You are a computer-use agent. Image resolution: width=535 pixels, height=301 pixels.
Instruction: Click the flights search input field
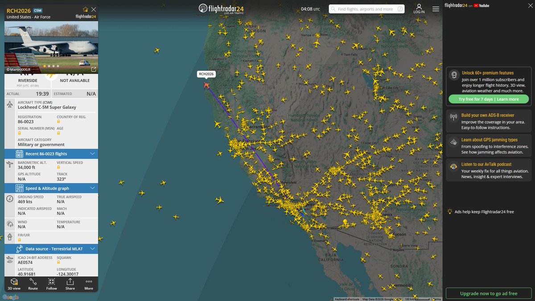coord(366,8)
